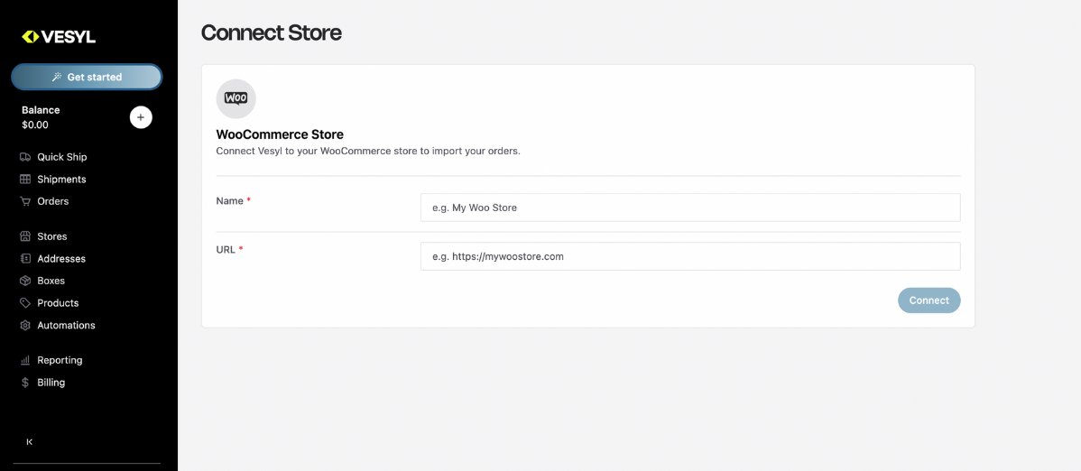1081x471 pixels.
Task: Open Products section
Action: 58,303
